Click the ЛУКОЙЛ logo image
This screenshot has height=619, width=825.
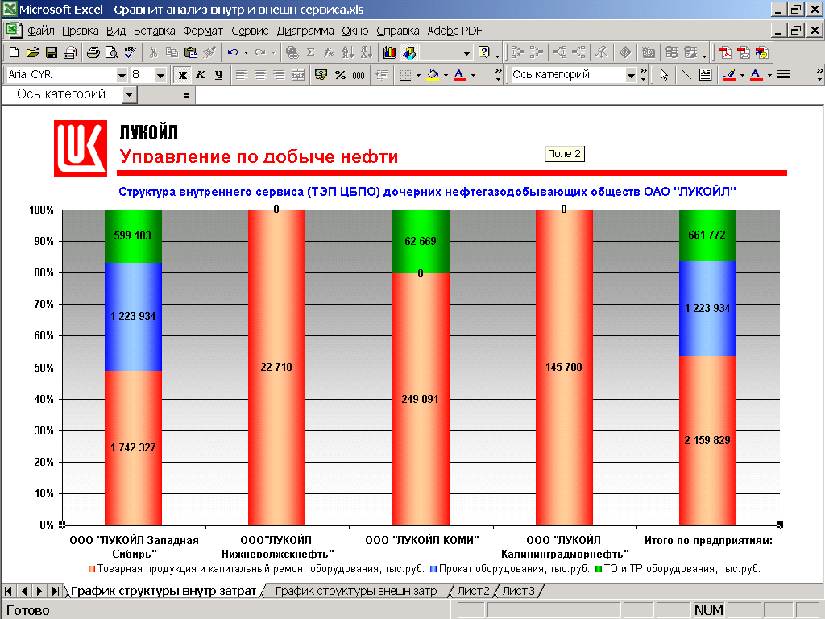[81, 148]
